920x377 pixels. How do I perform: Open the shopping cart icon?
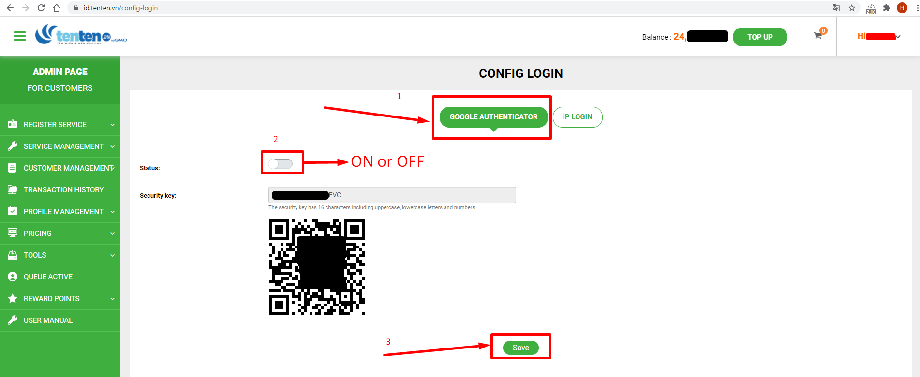coord(817,36)
